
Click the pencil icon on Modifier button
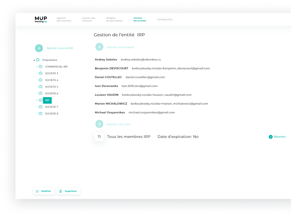(x=37, y=191)
